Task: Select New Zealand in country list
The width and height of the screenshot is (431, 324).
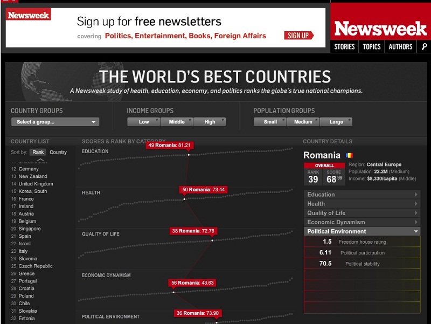Action: [33, 176]
